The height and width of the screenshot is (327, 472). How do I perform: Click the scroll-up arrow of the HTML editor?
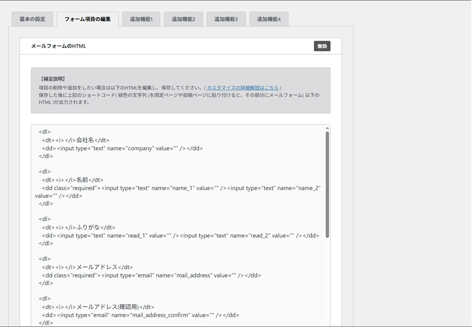[327, 128]
